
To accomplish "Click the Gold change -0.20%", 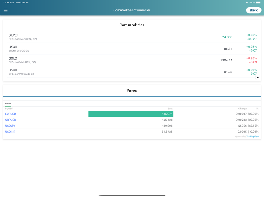I will pos(252,58).
